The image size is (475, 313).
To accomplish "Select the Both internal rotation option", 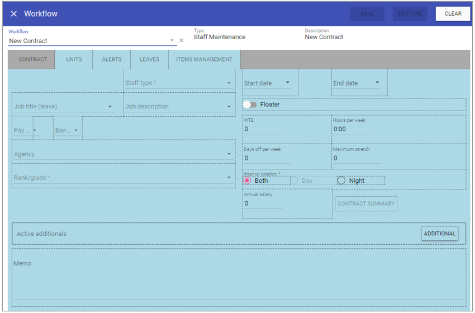I will (x=248, y=181).
